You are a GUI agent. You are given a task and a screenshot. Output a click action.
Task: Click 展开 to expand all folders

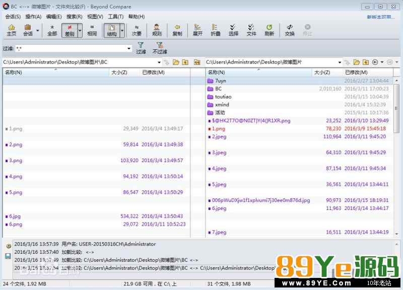pyautogui.click(x=197, y=30)
